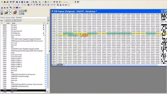
Task: Click the percent display icon
Action: click(x=58, y=5)
